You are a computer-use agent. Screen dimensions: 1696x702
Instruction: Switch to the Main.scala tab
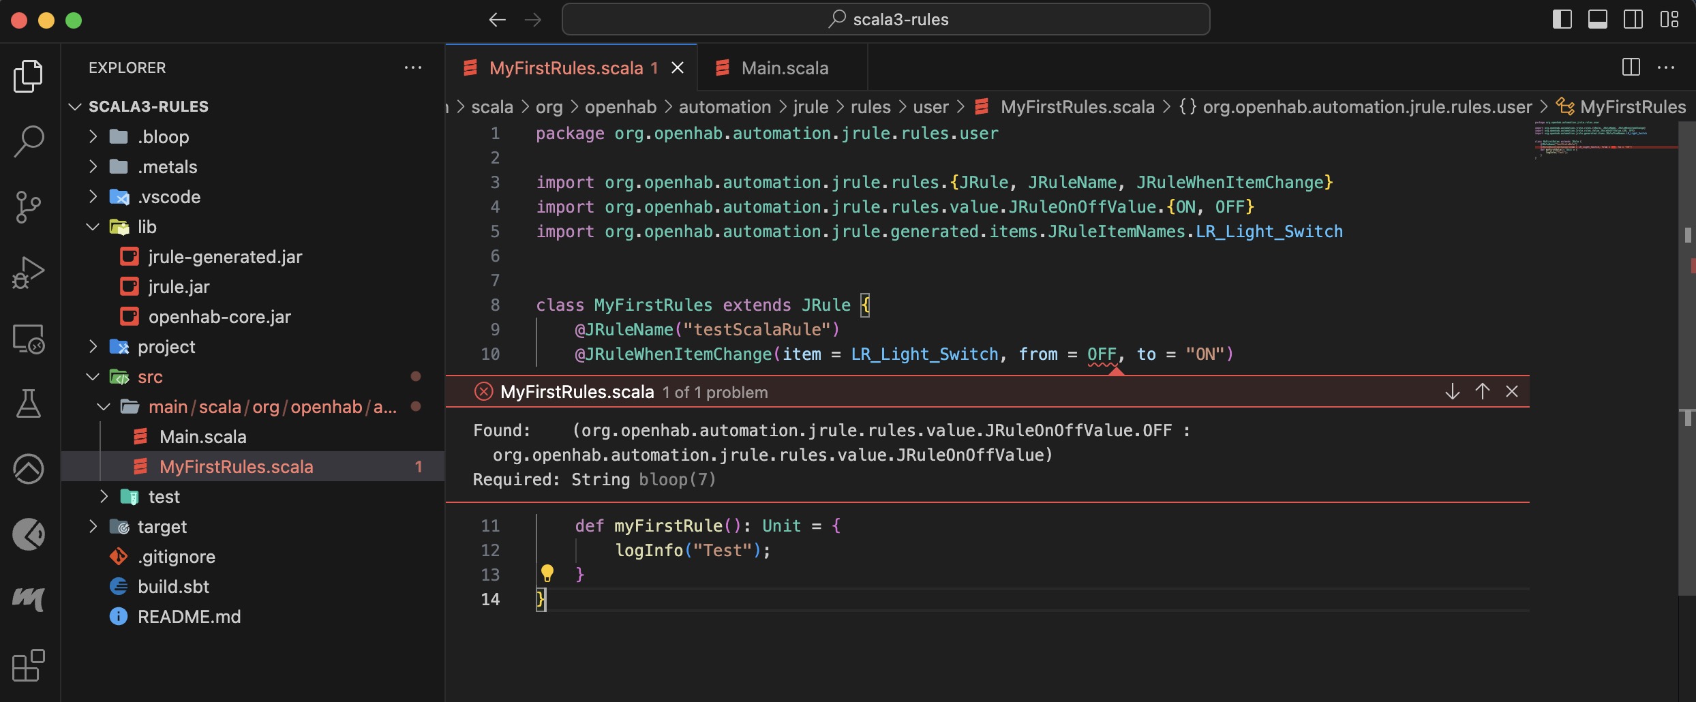785,67
